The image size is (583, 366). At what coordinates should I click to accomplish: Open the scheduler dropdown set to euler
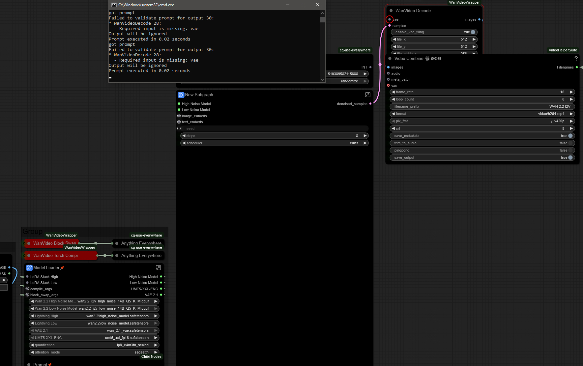[274, 143]
